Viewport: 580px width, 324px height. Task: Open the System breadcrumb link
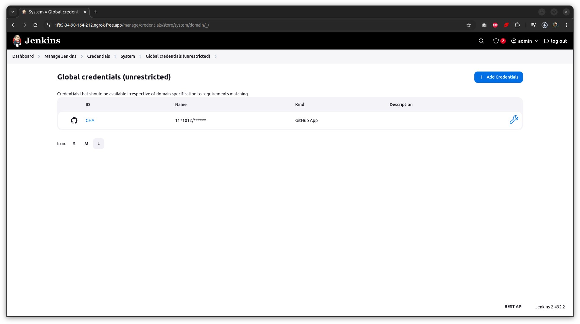coord(128,56)
